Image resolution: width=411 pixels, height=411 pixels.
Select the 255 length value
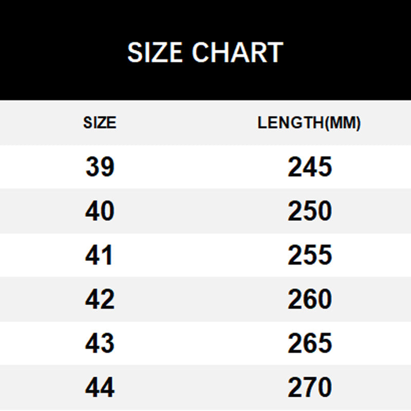click(x=310, y=255)
